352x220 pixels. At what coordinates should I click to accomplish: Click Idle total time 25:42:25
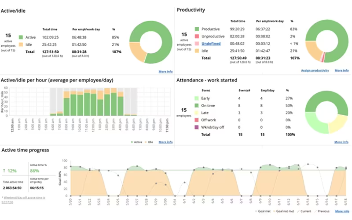click(x=49, y=44)
